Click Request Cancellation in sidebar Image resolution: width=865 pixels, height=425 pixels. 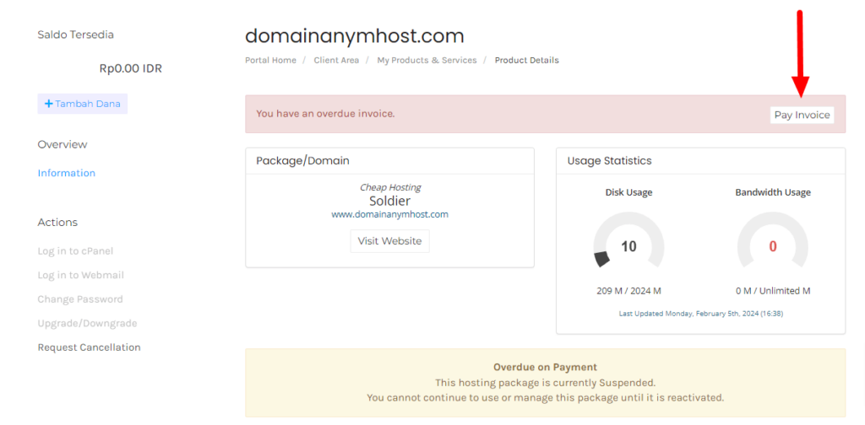point(89,347)
